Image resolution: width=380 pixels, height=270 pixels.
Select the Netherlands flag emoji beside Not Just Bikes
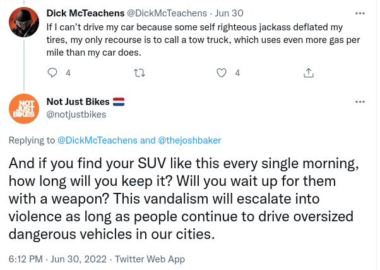click(x=119, y=102)
